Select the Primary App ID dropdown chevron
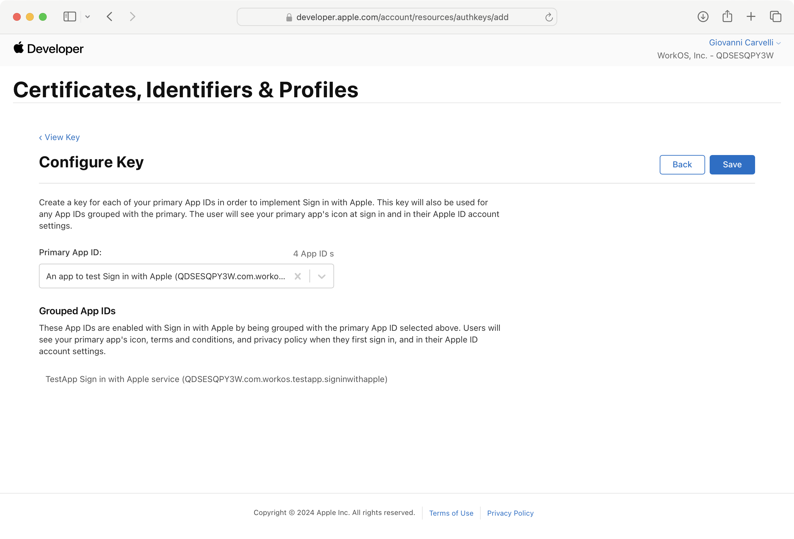 [321, 276]
